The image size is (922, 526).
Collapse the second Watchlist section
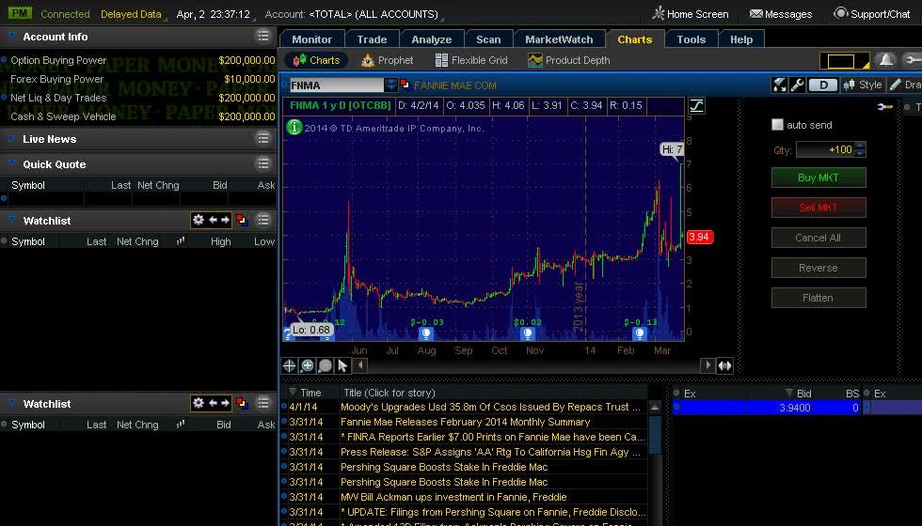coord(11,403)
